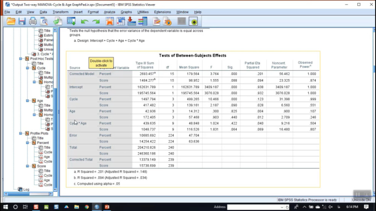Open the Transform menu
This screenshot has width=376, height=211.
coord(61,12)
